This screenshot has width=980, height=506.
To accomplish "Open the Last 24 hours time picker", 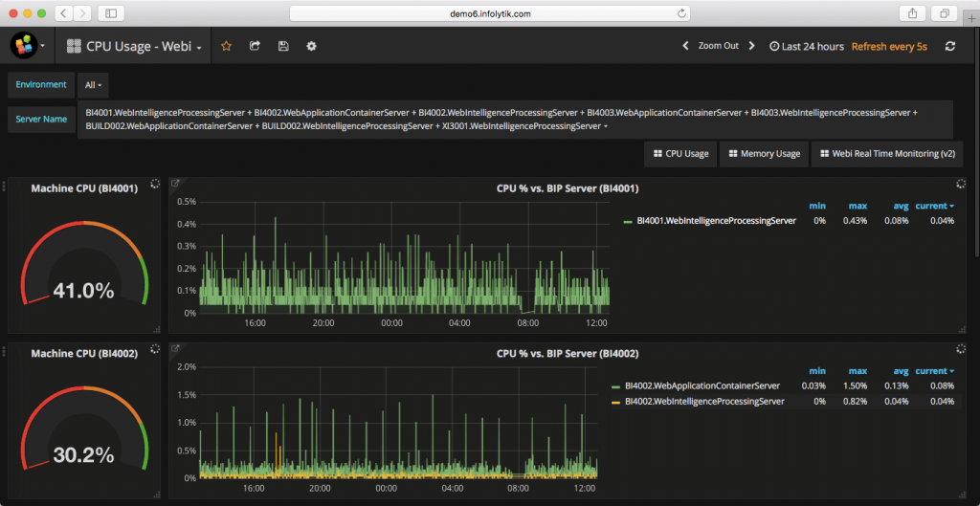I will (x=806, y=46).
